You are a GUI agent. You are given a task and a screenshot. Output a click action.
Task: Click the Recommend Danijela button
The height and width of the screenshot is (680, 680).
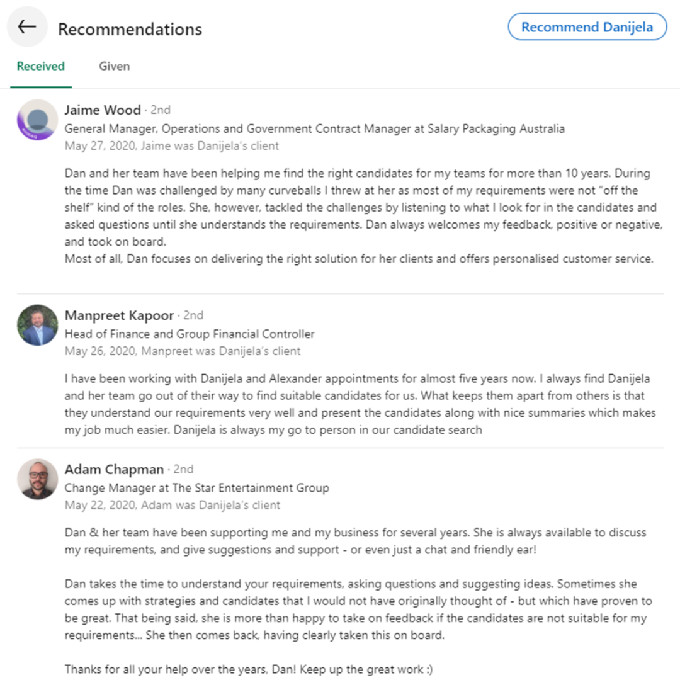(587, 27)
